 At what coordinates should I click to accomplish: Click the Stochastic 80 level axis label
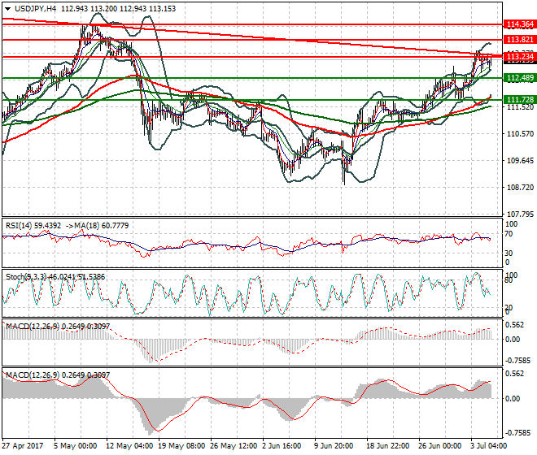click(x=509, y=280)
